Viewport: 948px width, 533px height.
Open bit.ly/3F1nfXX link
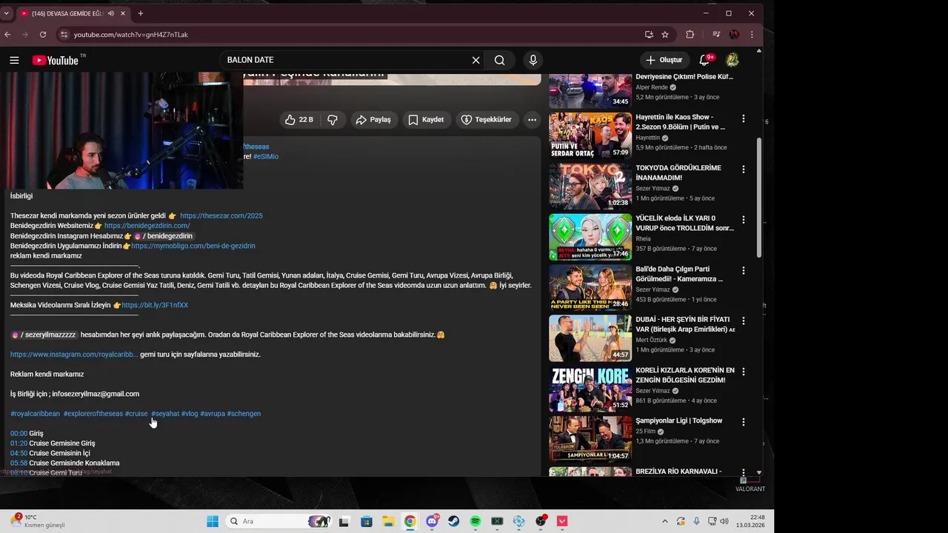click(155, 305)
